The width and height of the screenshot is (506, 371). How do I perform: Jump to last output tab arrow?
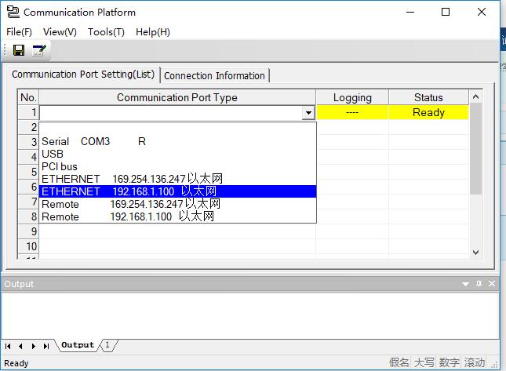click(x=46, y=346)
